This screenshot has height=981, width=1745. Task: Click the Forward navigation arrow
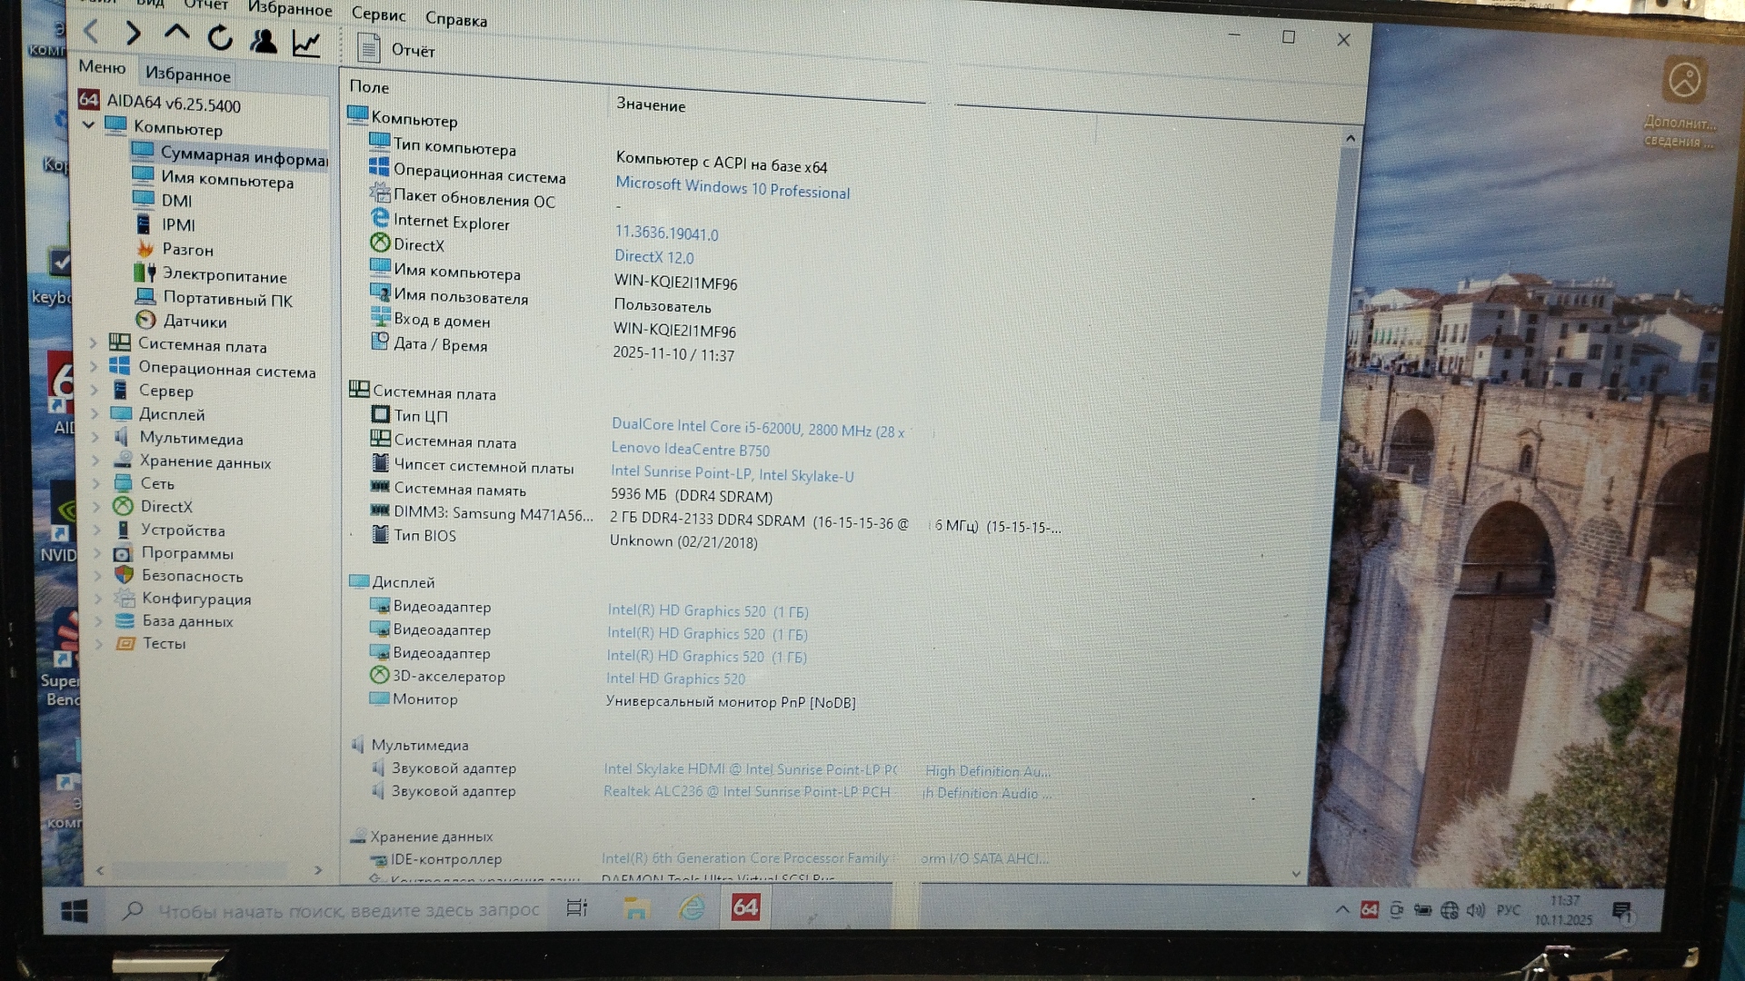click(x=134, y=34)
